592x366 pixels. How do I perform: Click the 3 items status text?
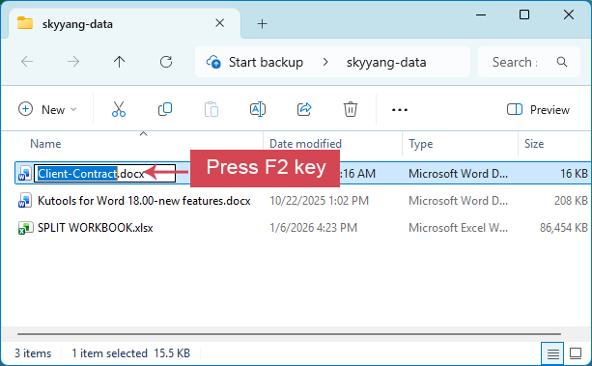33,353
